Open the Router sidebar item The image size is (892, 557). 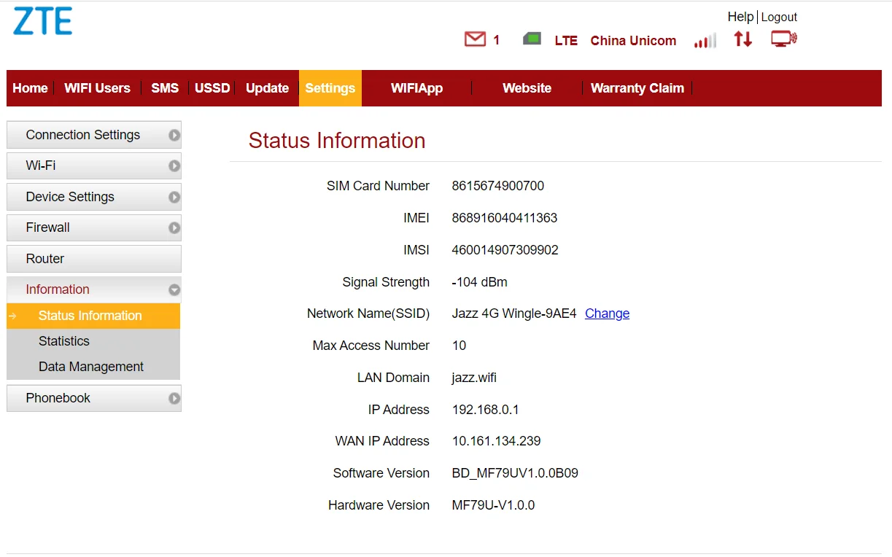(94, 259)
